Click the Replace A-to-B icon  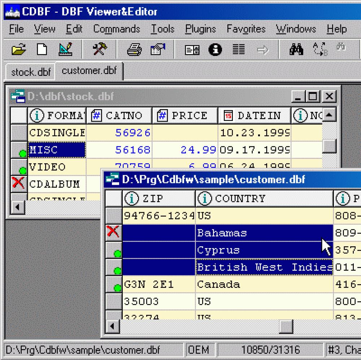(x=319, y=49)
